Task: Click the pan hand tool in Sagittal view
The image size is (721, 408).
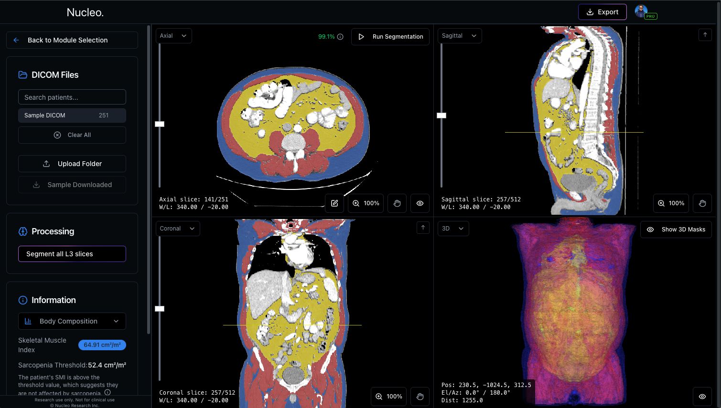Action: (x=702, y=203)
